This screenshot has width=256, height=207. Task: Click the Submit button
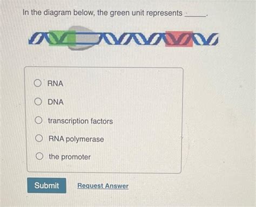[46, 185]
